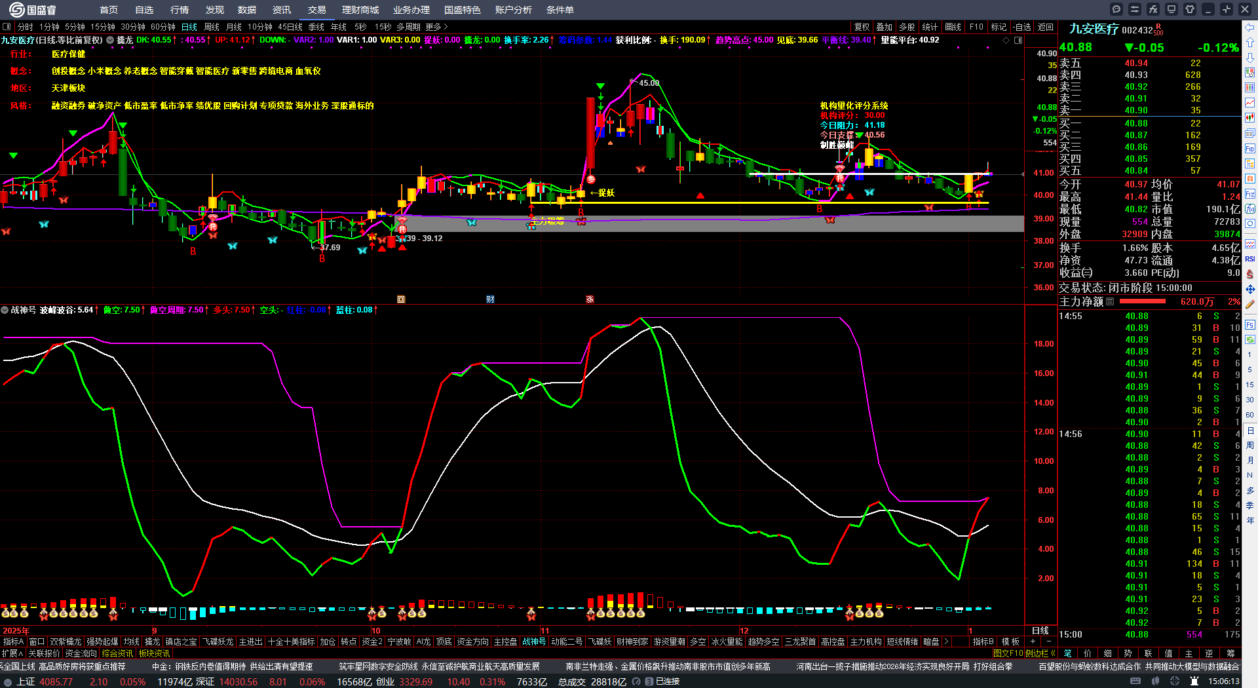Open the 图文F10 link
Screen dimensions: 1258x688
click(1008, 653)
